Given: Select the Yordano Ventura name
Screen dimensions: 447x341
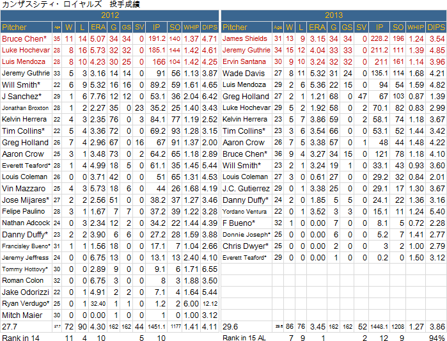Looking at the screenshot, I should pyautogui.click(x=244, y=212).
